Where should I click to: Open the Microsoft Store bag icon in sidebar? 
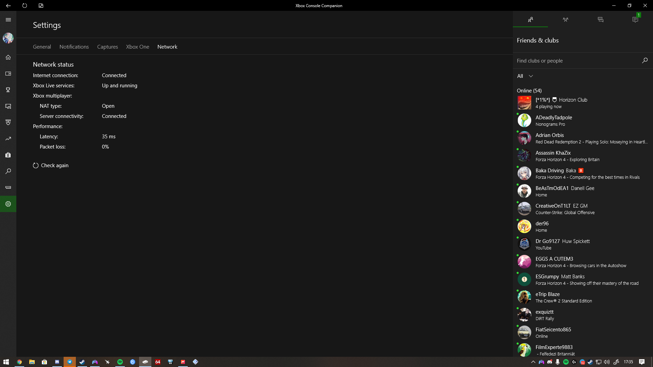click(8, 155)
